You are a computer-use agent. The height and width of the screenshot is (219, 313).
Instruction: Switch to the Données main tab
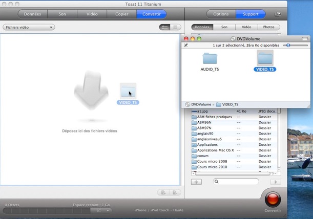click(x=33, y=14)
